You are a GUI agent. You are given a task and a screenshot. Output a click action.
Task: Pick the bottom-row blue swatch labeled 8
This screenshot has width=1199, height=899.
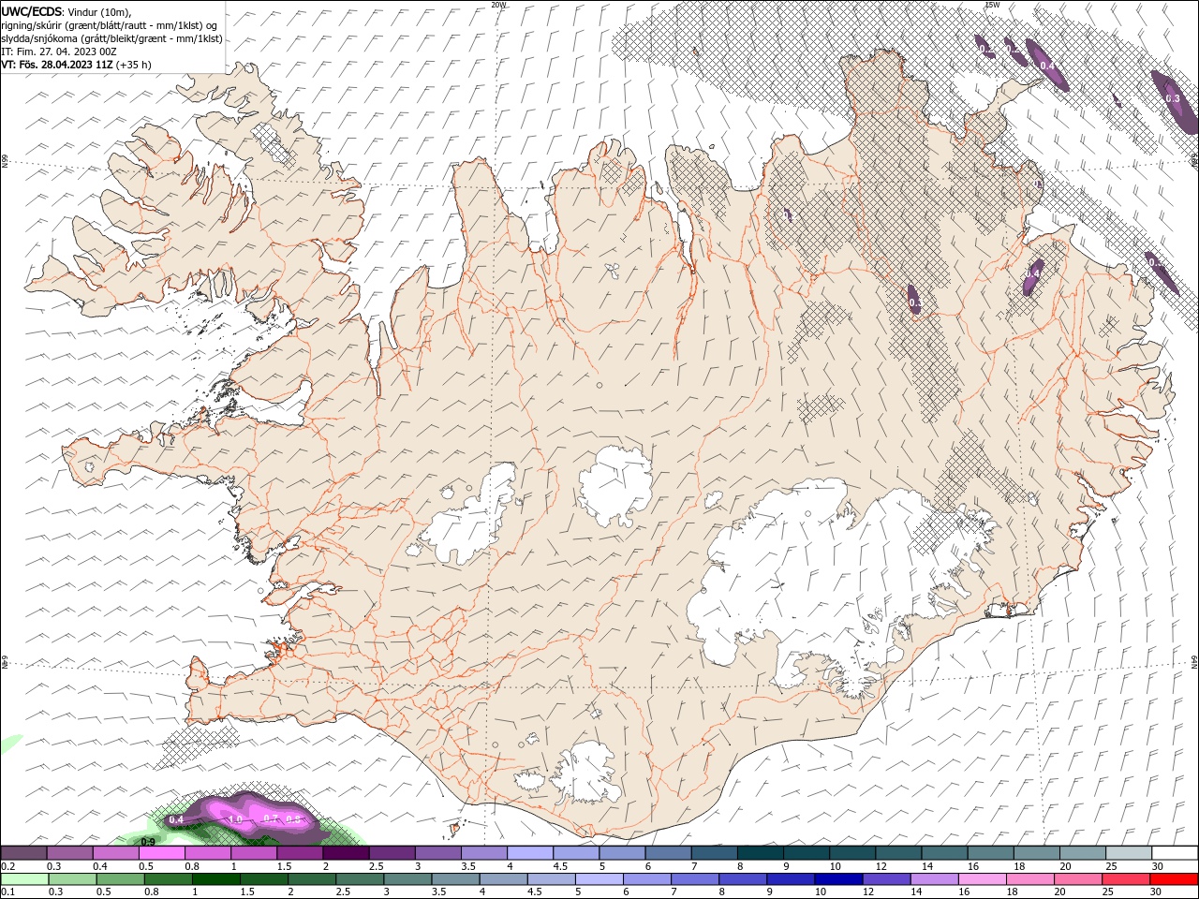click(743, 879)
